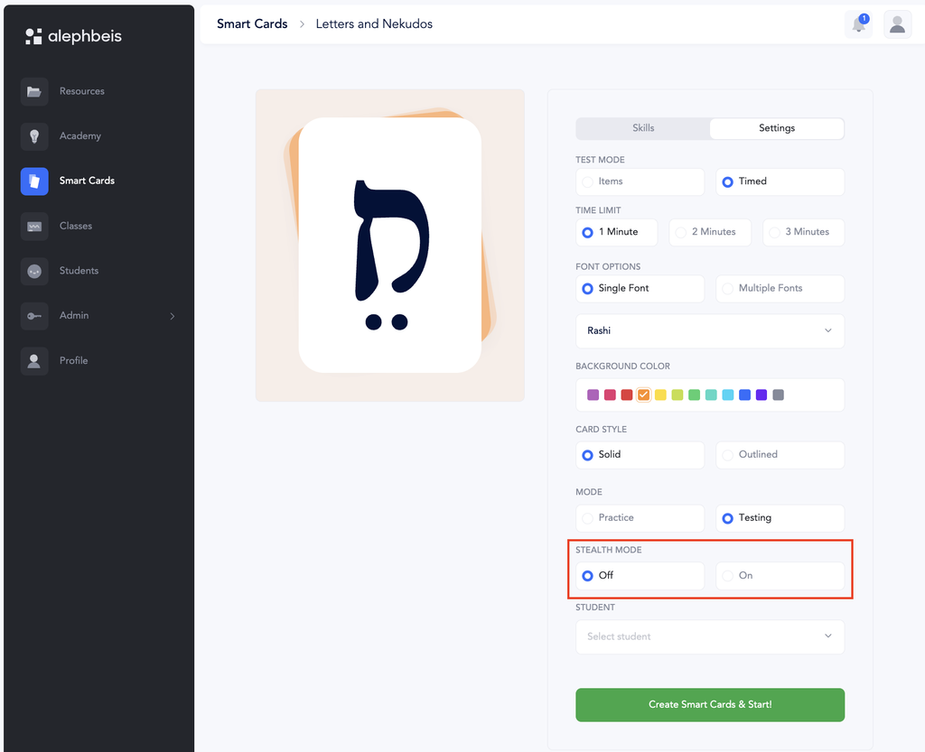Screen dimensions: 925x752
Task: Click Create Smart Cards & Start! button
Action: point(710,705)
